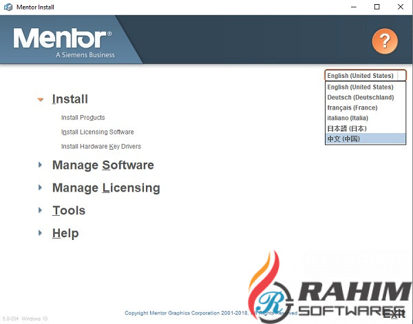Viewport: 413px width, 324px height.
Task: Click the Exit button at bottom right
Action: click(x=394, y=314)
